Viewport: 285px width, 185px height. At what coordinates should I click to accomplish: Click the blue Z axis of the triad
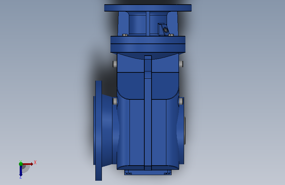coord(21,171)
